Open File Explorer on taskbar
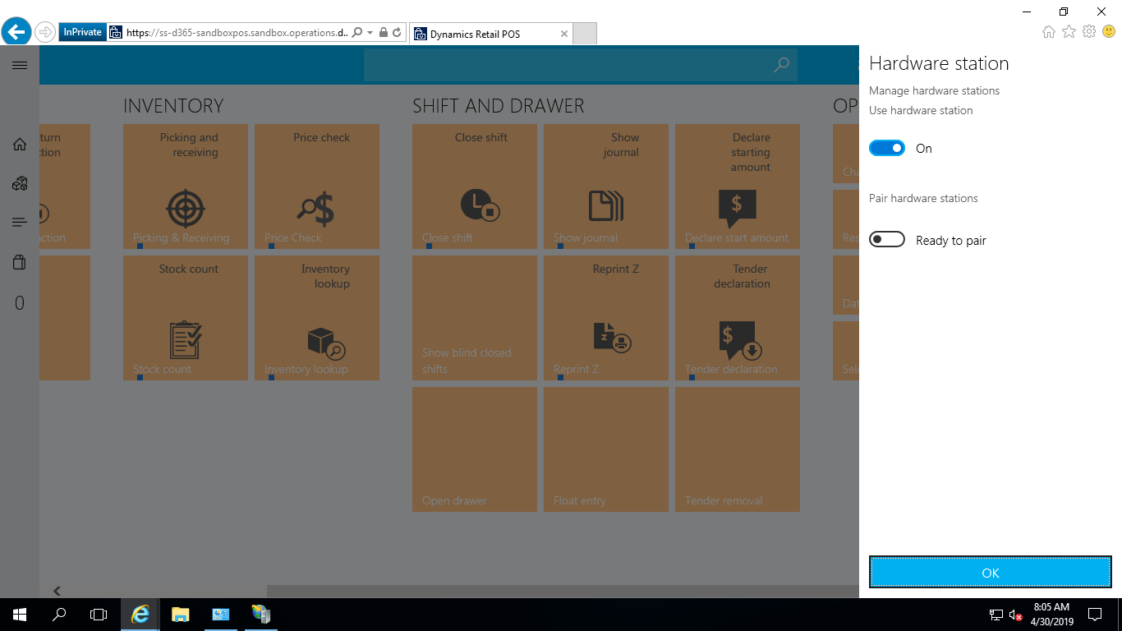The width and height of the screenshot is (1122, 631). point(180,615)
